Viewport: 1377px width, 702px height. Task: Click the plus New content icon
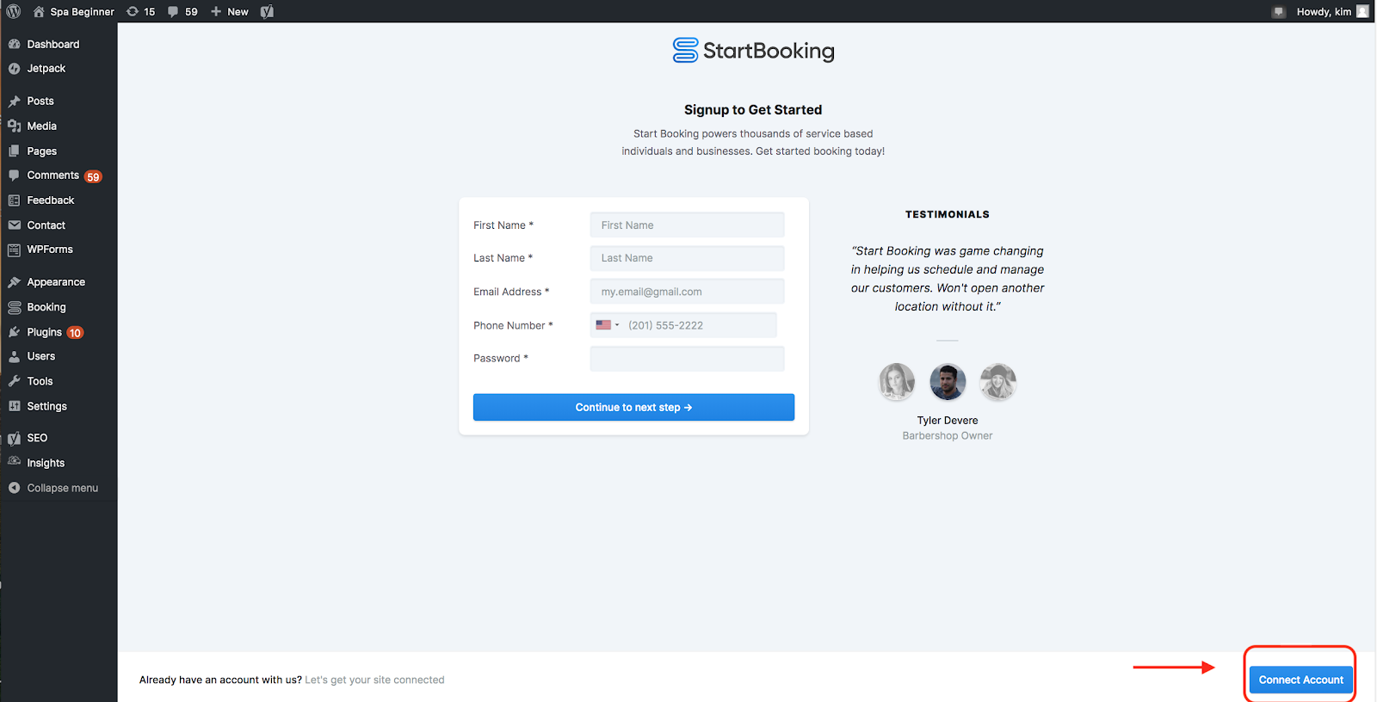[x=216, y=11]
